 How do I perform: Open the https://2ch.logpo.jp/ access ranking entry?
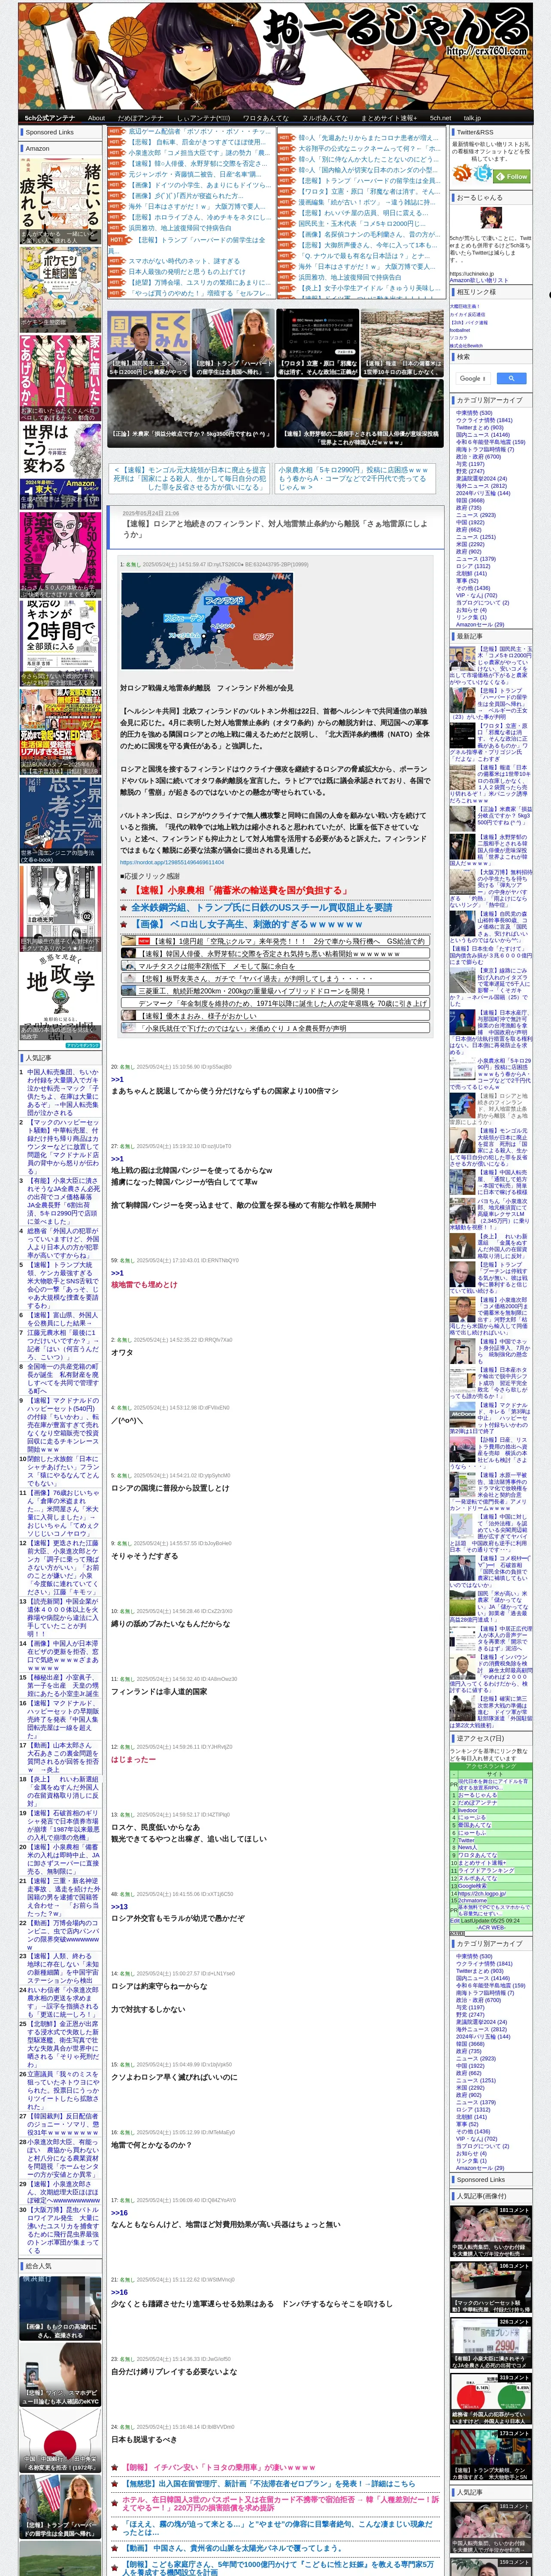pyautogui.click(x=482, y=1893)
